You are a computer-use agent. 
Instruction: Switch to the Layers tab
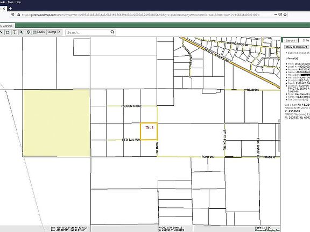290,40
